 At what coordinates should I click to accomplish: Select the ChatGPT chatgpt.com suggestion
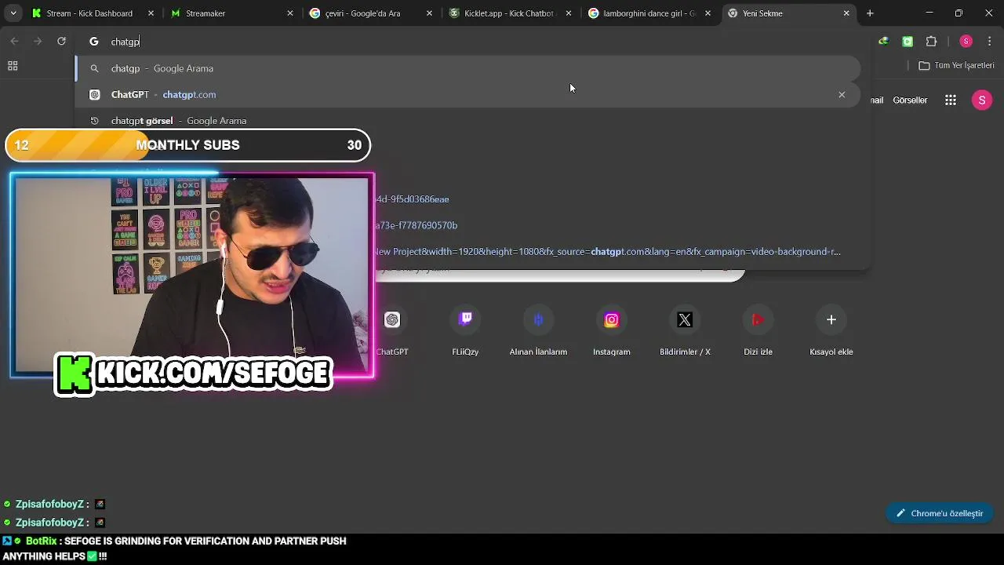coord(468,94)
